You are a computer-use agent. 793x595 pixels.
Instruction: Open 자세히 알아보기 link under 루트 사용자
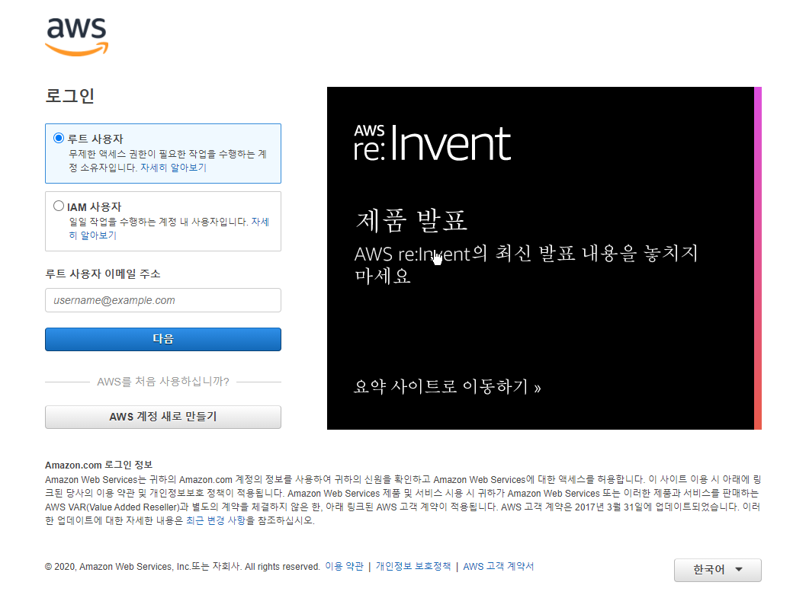174,168
